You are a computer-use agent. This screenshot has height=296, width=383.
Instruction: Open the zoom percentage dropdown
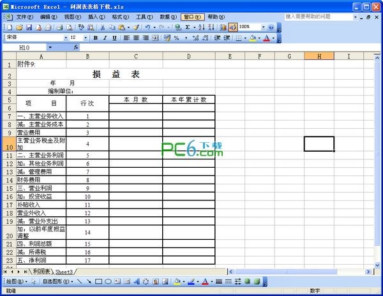click(263, 27)
